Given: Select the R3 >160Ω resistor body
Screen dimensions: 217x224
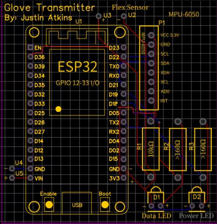Looking at the screenshot, I should coord(203,149).
